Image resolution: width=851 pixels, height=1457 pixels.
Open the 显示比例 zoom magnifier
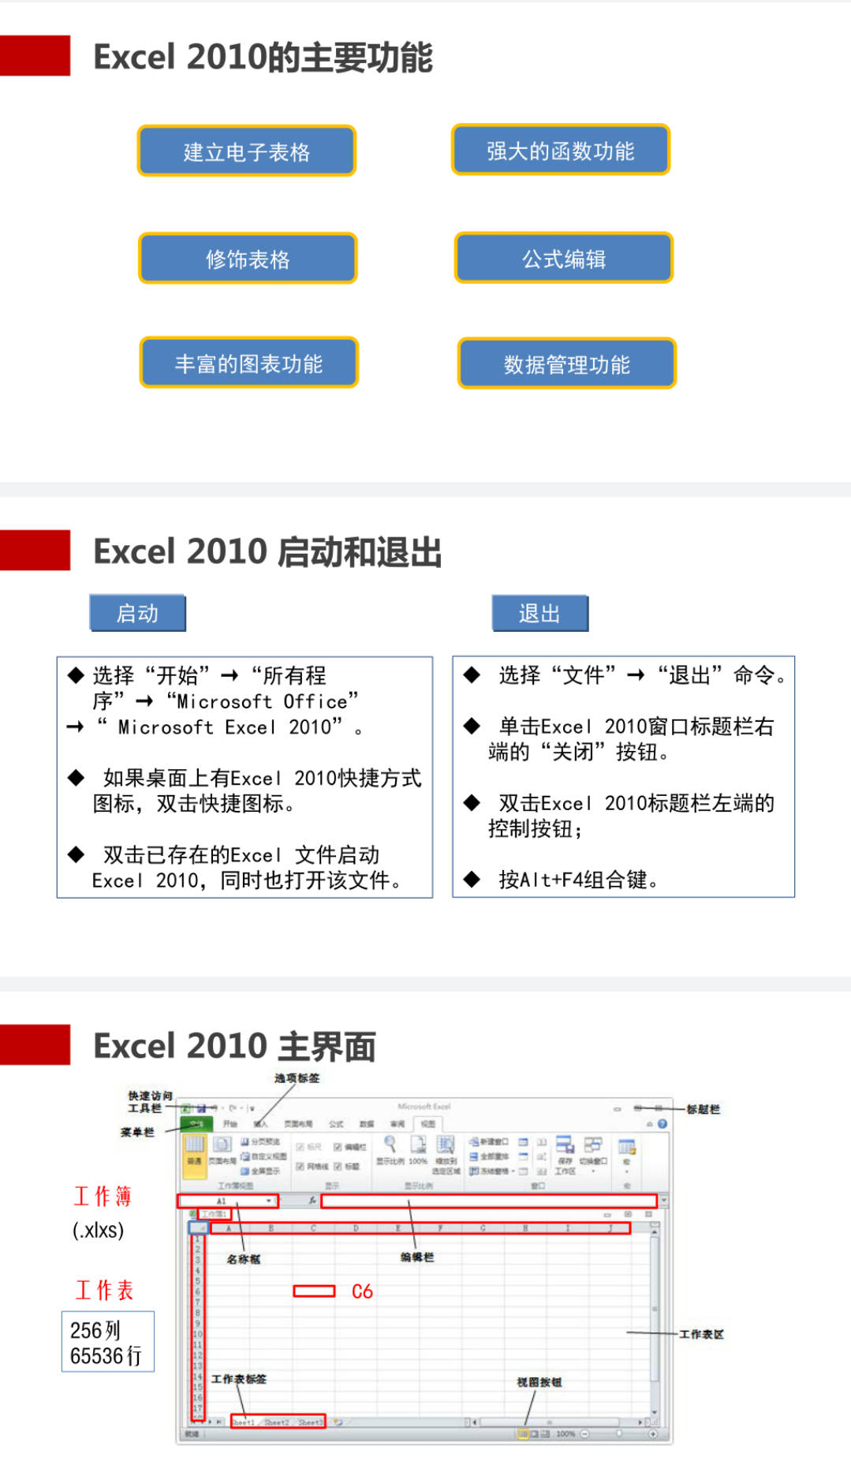(390, 1150)
